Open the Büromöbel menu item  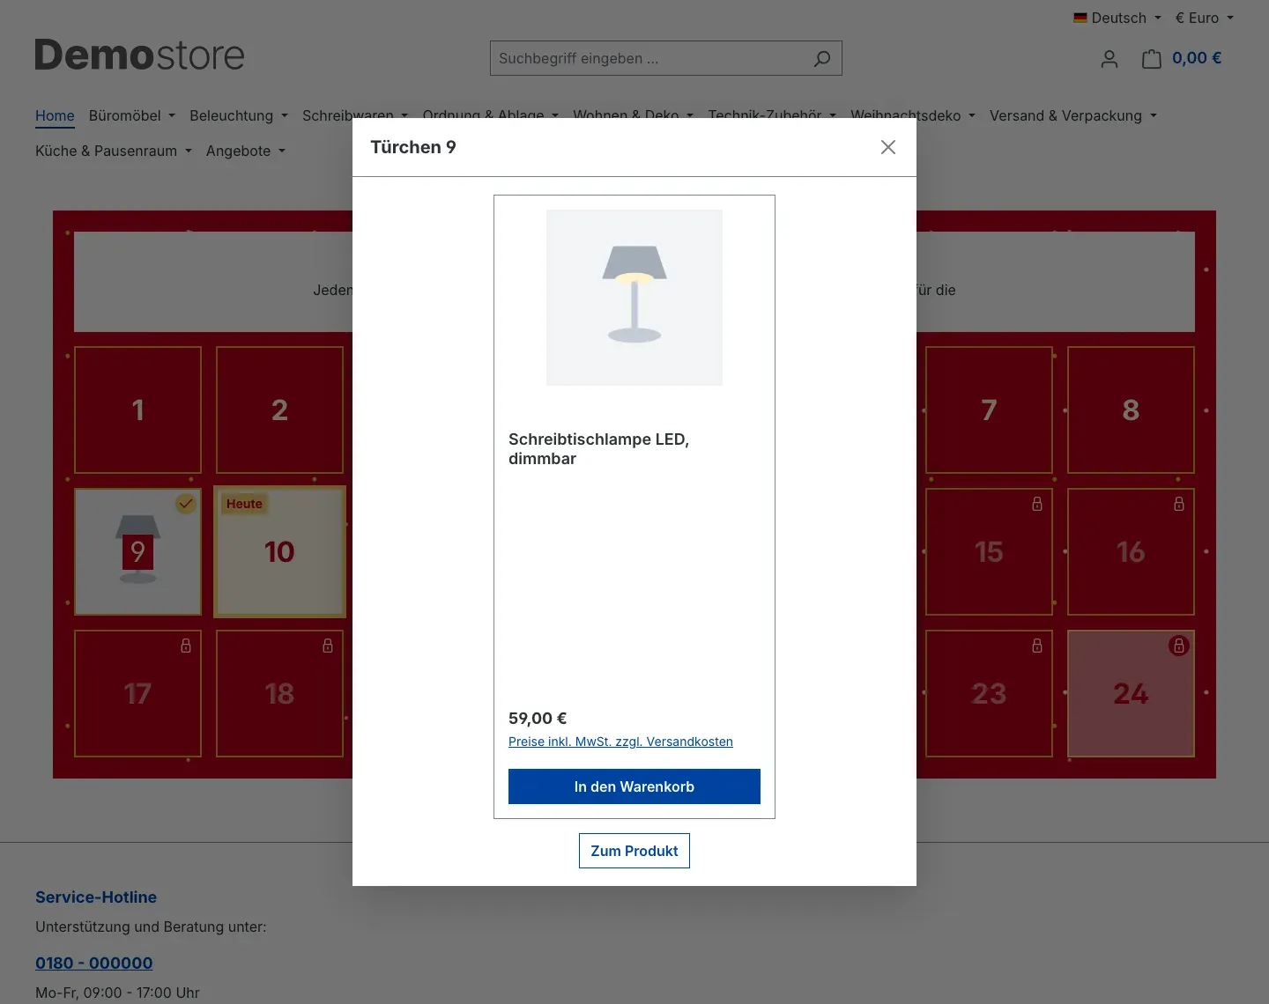tap(131, 115)
